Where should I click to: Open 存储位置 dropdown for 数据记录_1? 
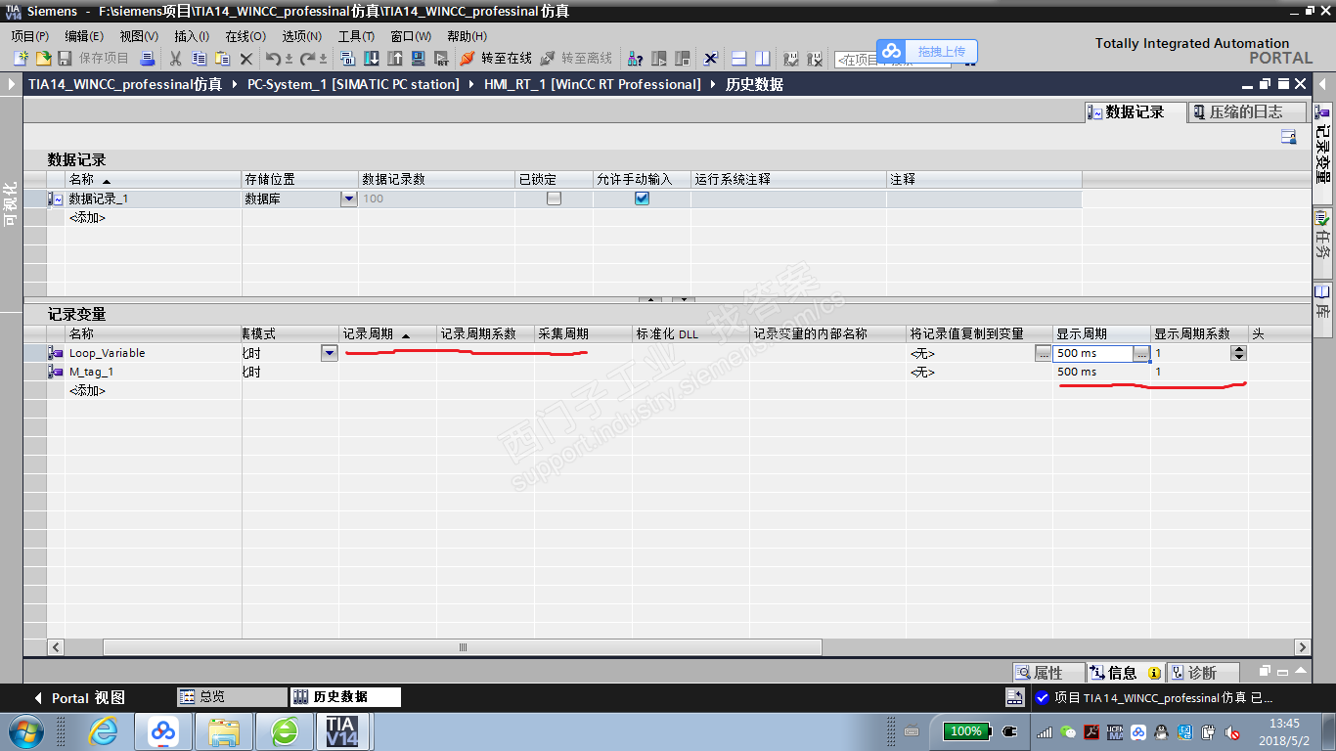pos(349,199)
